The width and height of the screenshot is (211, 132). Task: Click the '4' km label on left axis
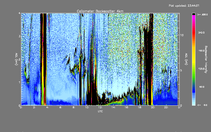20,13
